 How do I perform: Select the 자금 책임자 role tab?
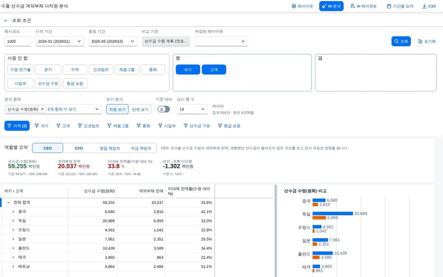click(141, 148)
